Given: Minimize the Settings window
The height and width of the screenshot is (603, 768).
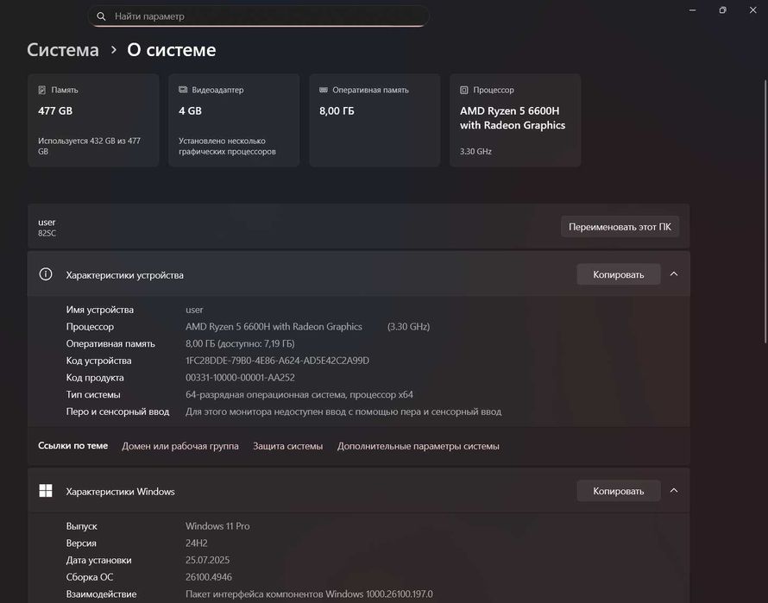Looking at the screenshot, I should pyautogui.click(x=693, y=10).
